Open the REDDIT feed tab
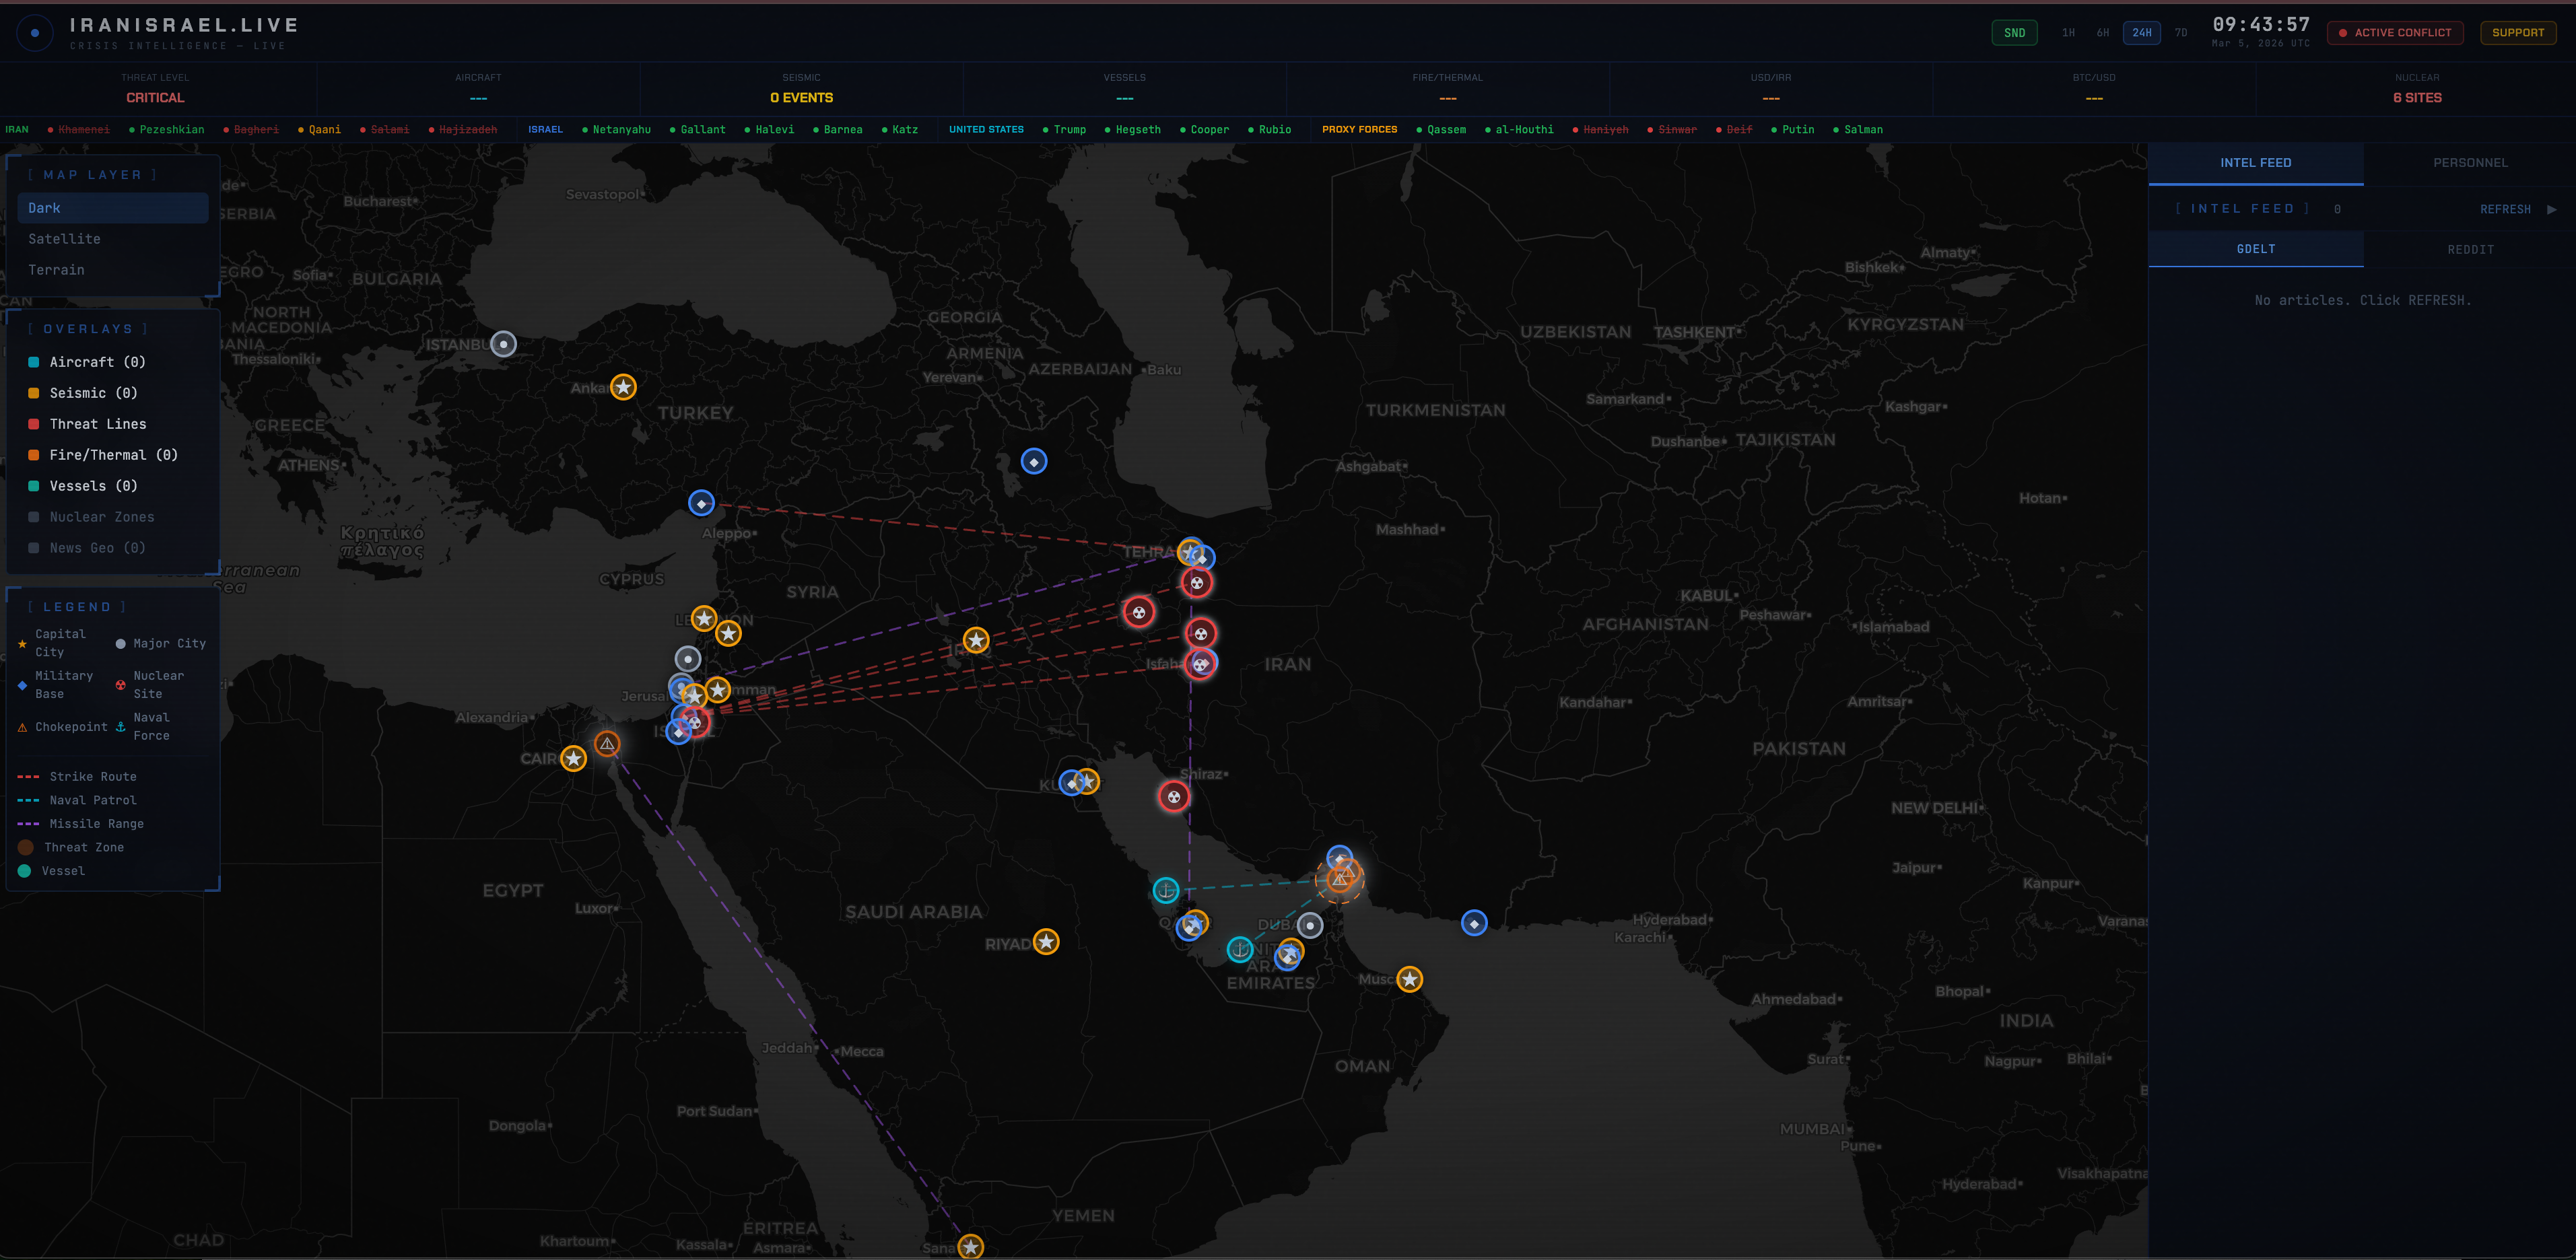The image size is (2576, 1260). point(2470,250)
